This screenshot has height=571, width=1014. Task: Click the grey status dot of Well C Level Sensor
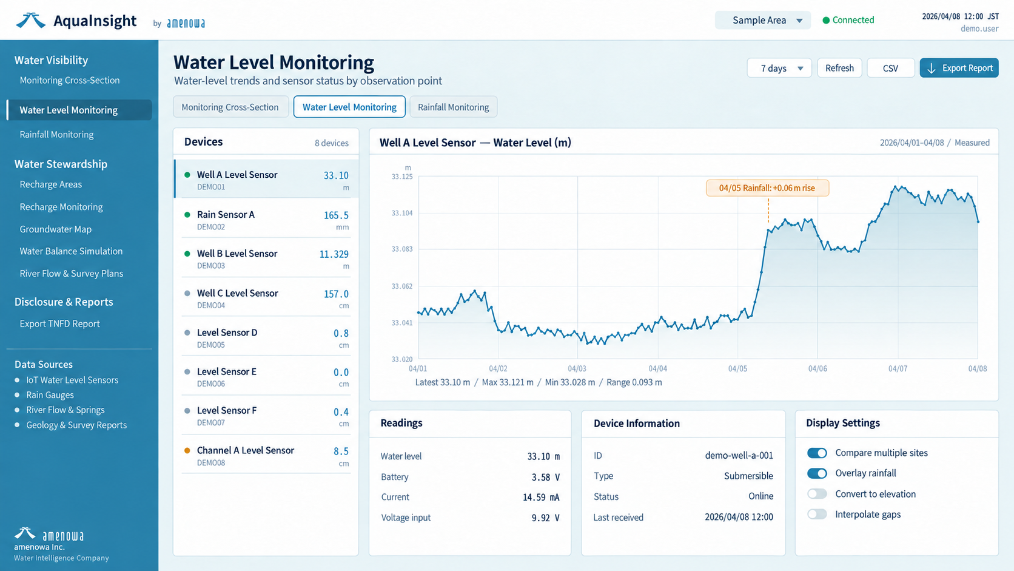(x=187, y=293)
